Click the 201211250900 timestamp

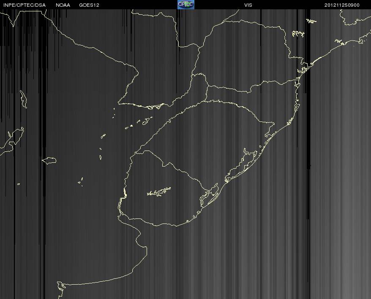click(342, 5)
